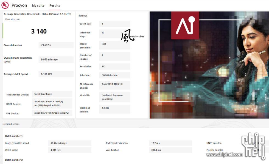Image resolution: width=269 pixels, height=164 pixels.
Task: Click the AI benchmark preview image
Action: [x=209, y=65]
